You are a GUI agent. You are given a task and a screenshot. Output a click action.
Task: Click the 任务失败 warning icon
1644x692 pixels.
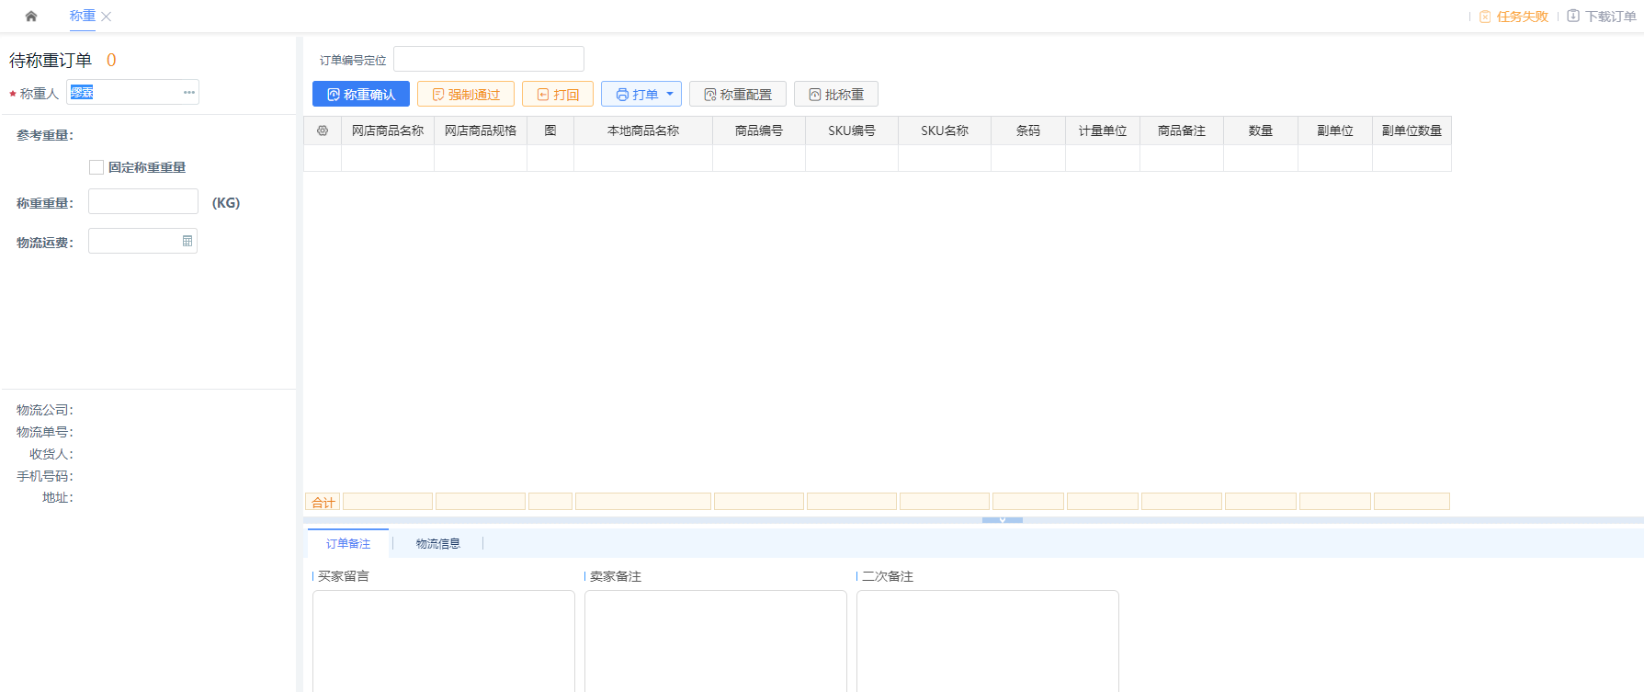[1485, 17]
